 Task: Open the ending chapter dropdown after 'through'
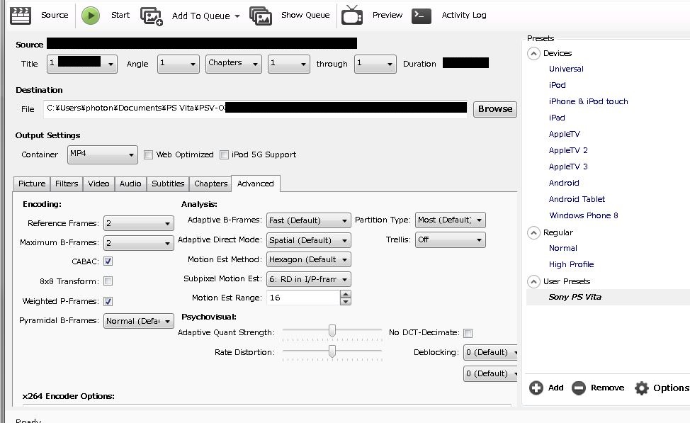tap(375, 64)
